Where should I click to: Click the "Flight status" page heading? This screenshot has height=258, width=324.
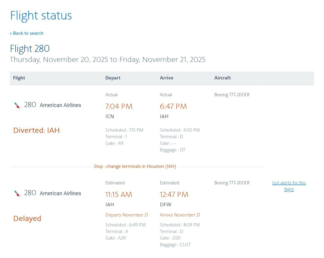tap(41, 15)
